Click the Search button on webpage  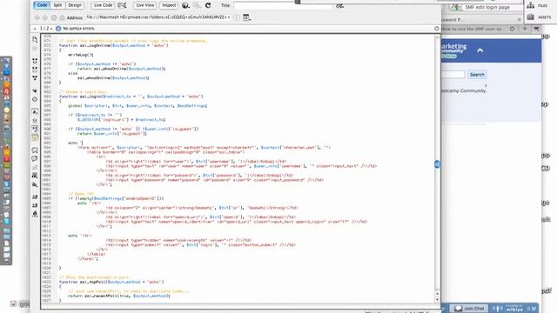(477, 75)
